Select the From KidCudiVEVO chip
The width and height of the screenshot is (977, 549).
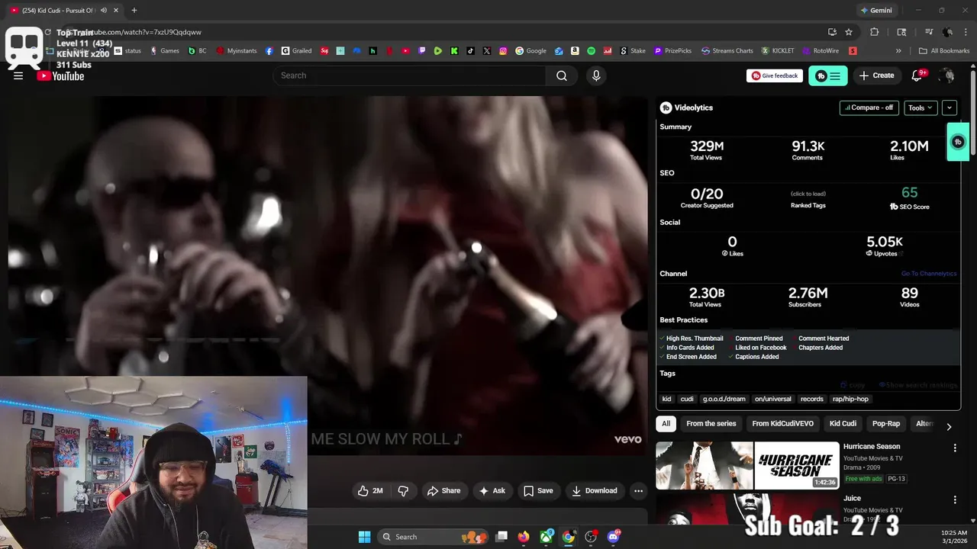[783, 424]
